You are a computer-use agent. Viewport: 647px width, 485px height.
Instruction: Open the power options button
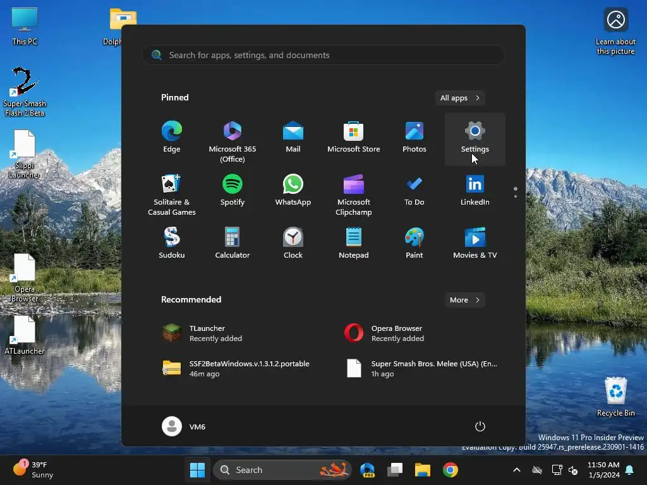(480, 426)
